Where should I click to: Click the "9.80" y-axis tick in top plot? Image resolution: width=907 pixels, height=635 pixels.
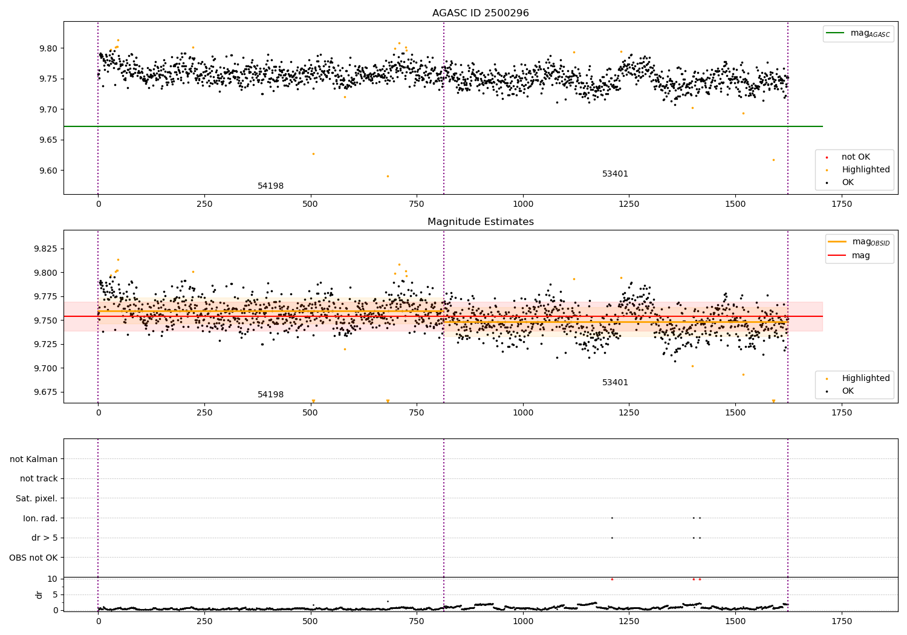coord(48,48)
